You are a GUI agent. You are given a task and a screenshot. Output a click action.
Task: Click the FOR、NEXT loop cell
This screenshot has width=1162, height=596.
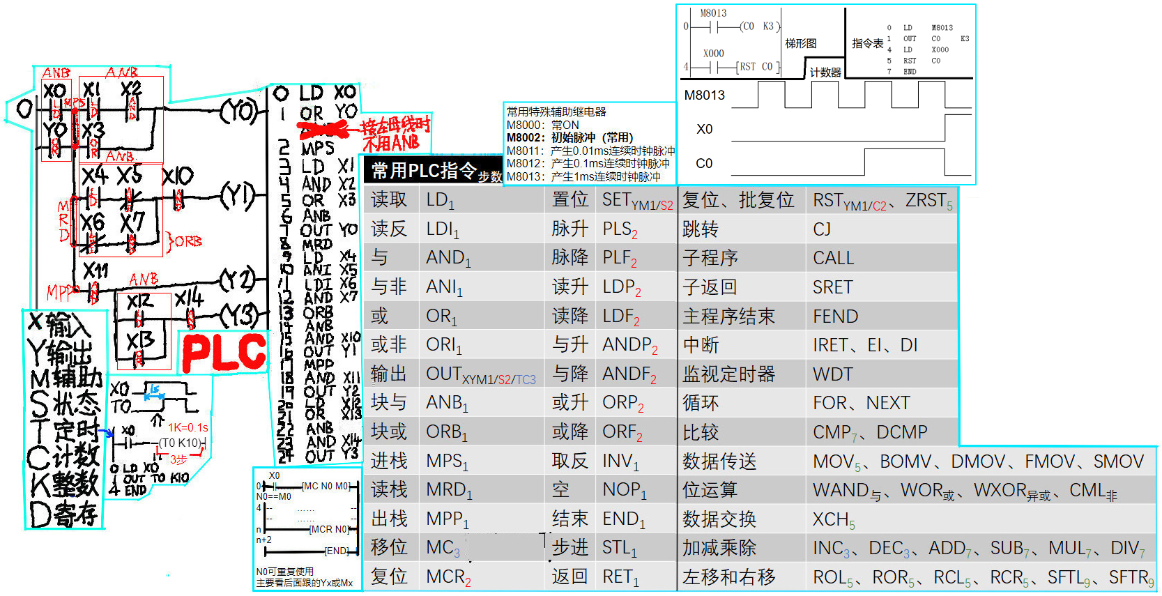(882, 403)
